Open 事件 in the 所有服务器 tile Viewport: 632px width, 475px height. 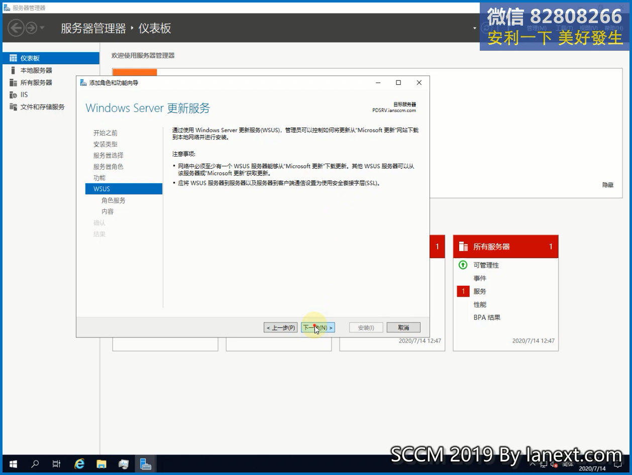click(x=480, y=278)
